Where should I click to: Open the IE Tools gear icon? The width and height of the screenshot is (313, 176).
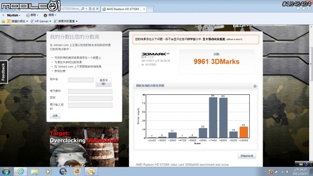tap(309, 9)
